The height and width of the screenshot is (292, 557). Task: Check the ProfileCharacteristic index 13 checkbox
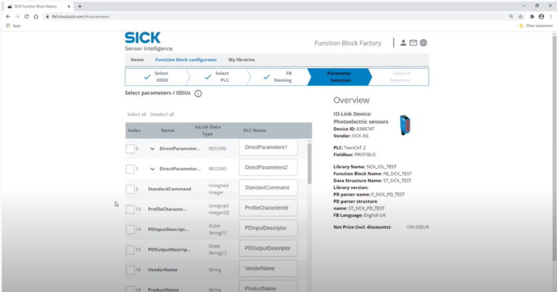tap(130, 210)
